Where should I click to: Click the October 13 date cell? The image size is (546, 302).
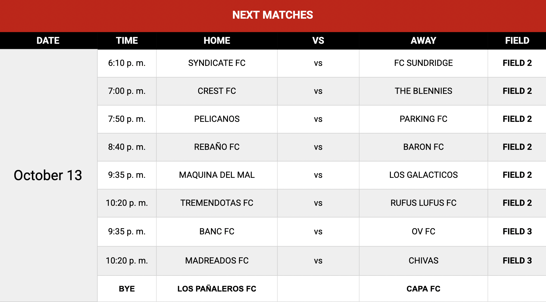(x=48, y=175)
